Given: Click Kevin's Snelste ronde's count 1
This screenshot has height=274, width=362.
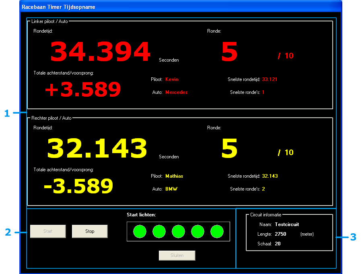Looking at the screenshot, I should [x=263, y=92].
